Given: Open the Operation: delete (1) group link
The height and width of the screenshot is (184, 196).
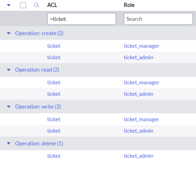Looking at the screenshot, I should [39, 143].
